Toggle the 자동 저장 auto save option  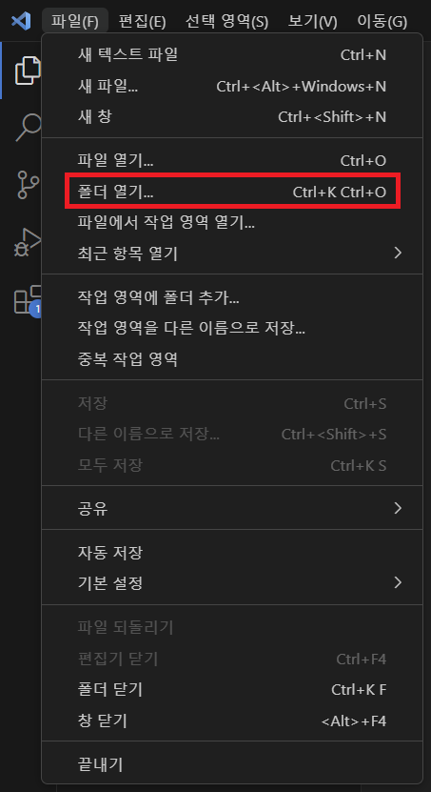(232, 552)
